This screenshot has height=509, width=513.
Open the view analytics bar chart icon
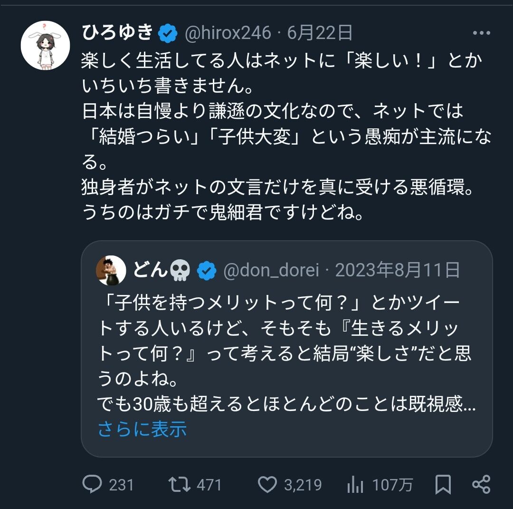coord(355,484)
